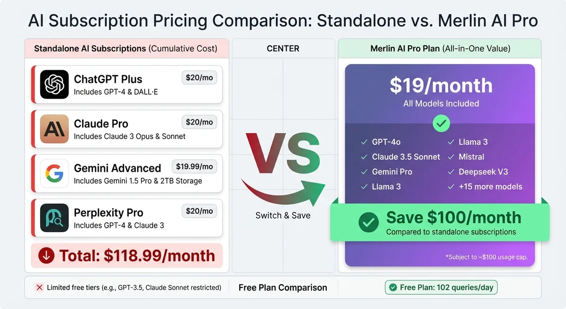The image size is (566, 309).
Task: Click the checkmark beside Claude 3.5 Sonnet
Action: pyautogui.click(x=364, y=157)
